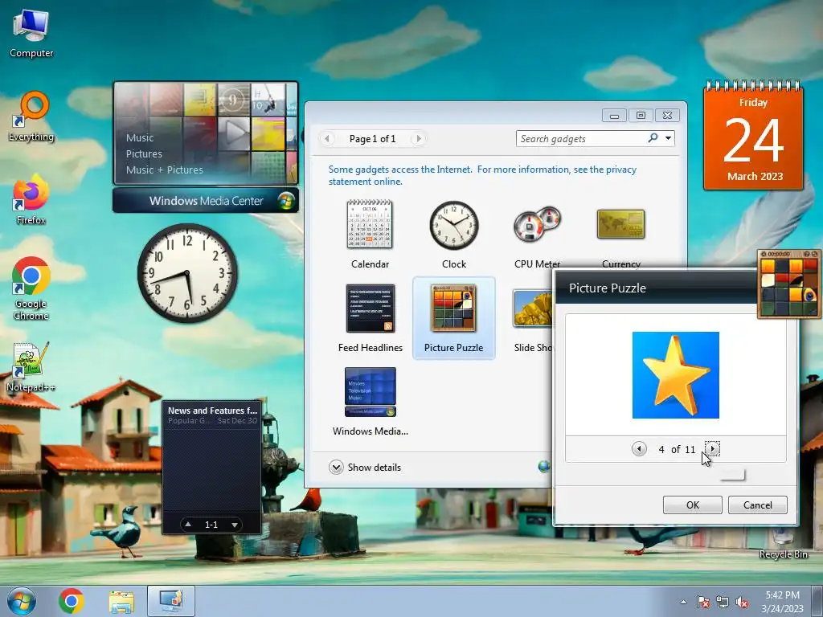Click the search magnifier icon in gadget gallery
The image size is (823, 617).
[653, 138]
